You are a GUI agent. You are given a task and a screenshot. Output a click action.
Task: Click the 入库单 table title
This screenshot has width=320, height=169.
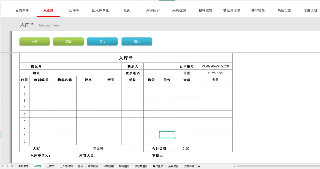pyautogui.click(x=126, y=58)
